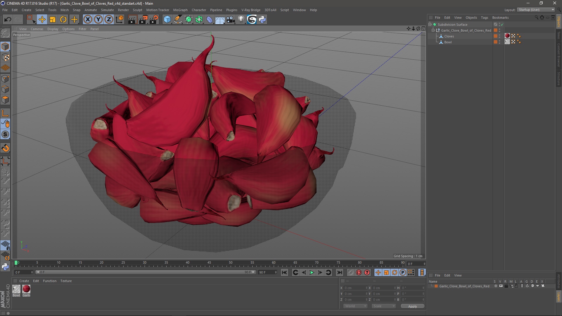Viewport: 562px width, 316px height.
Task: Select the Cloves tree item
Action: point(449,36)
